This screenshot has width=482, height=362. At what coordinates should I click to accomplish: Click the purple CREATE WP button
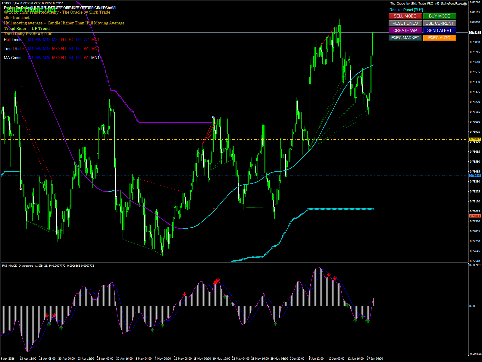(x=405, y=30)
